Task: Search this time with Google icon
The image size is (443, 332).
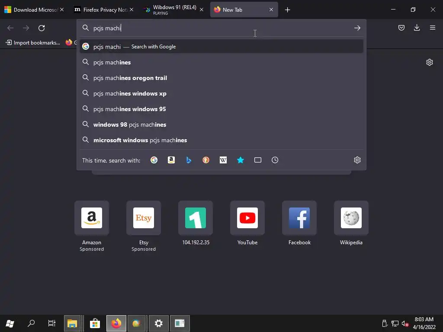Action: [154, 160]
